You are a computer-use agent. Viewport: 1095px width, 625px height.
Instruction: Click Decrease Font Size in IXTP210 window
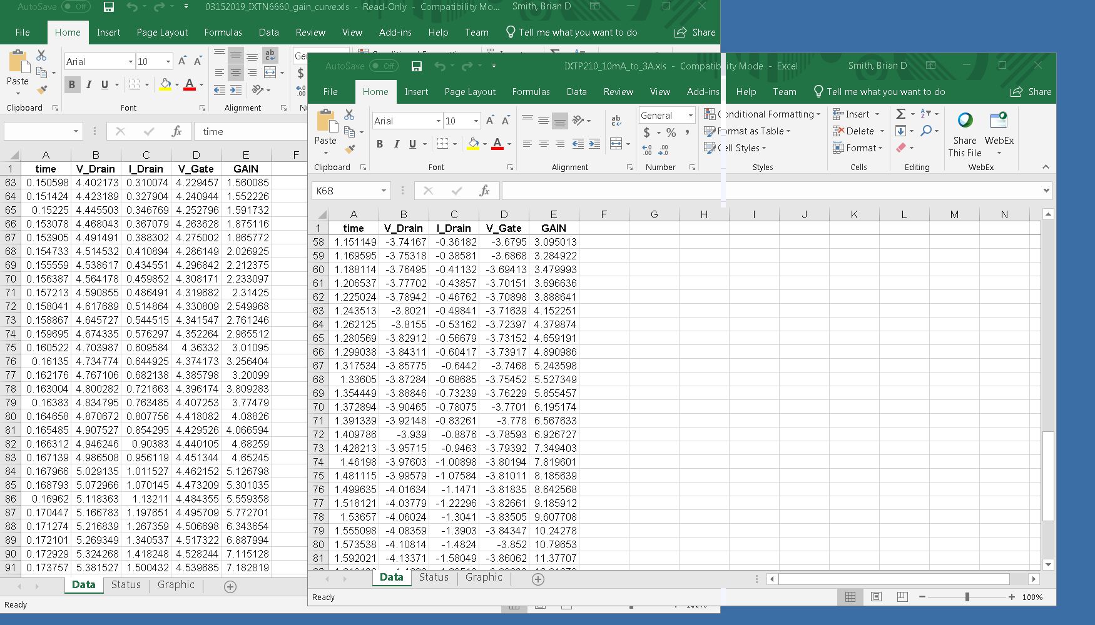tap(506, 121)
